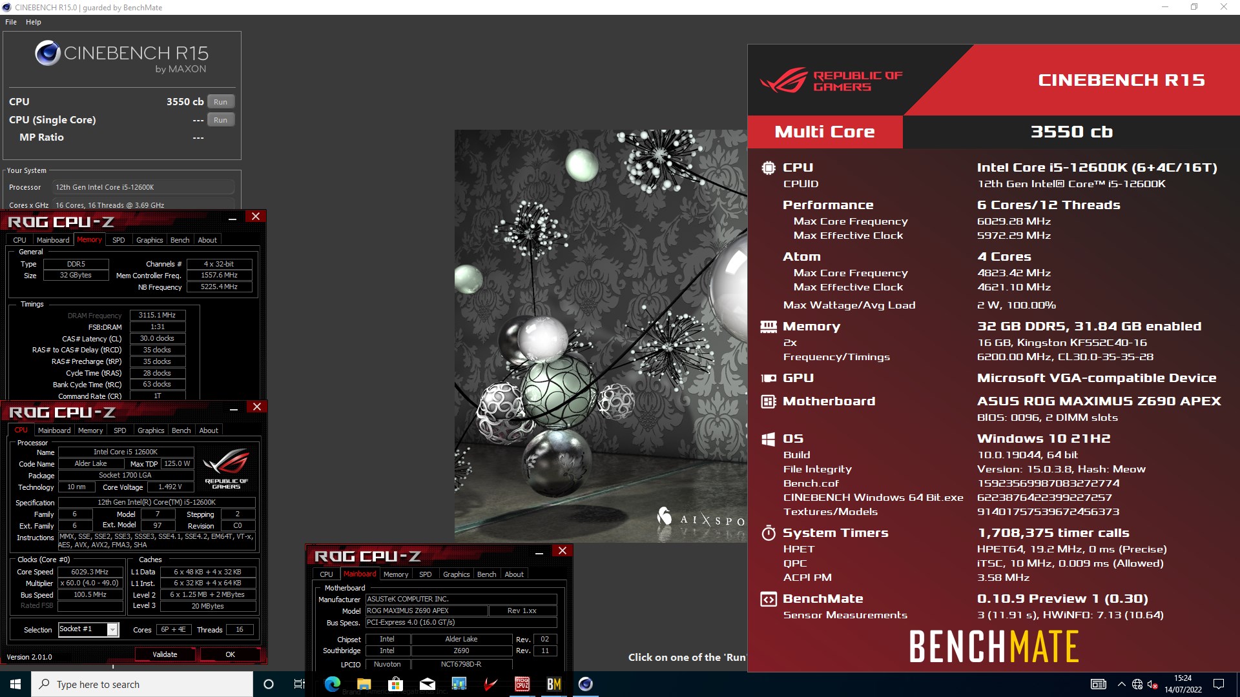This screenshot has height=697, width=1240.
Task: Click the Motherboard icon in BenchMate panel
Action: click(x=768, y=401)
